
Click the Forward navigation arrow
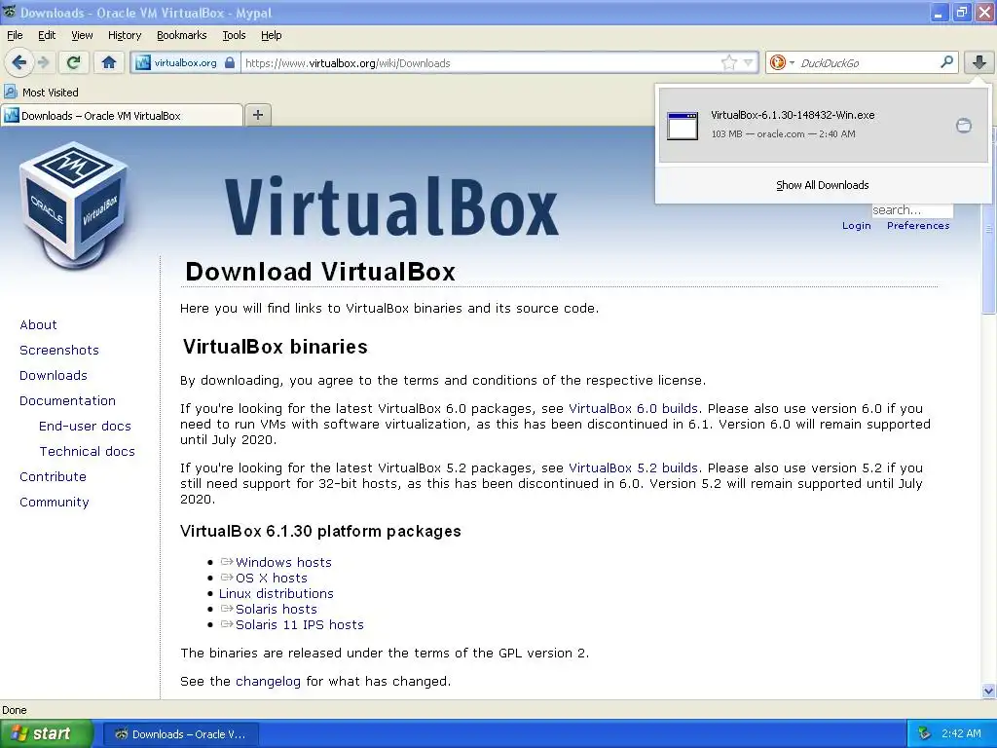pos(43,62)
